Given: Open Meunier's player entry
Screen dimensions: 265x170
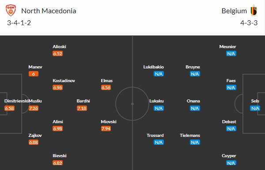Looking at the screenshot, I should (227, 47).
